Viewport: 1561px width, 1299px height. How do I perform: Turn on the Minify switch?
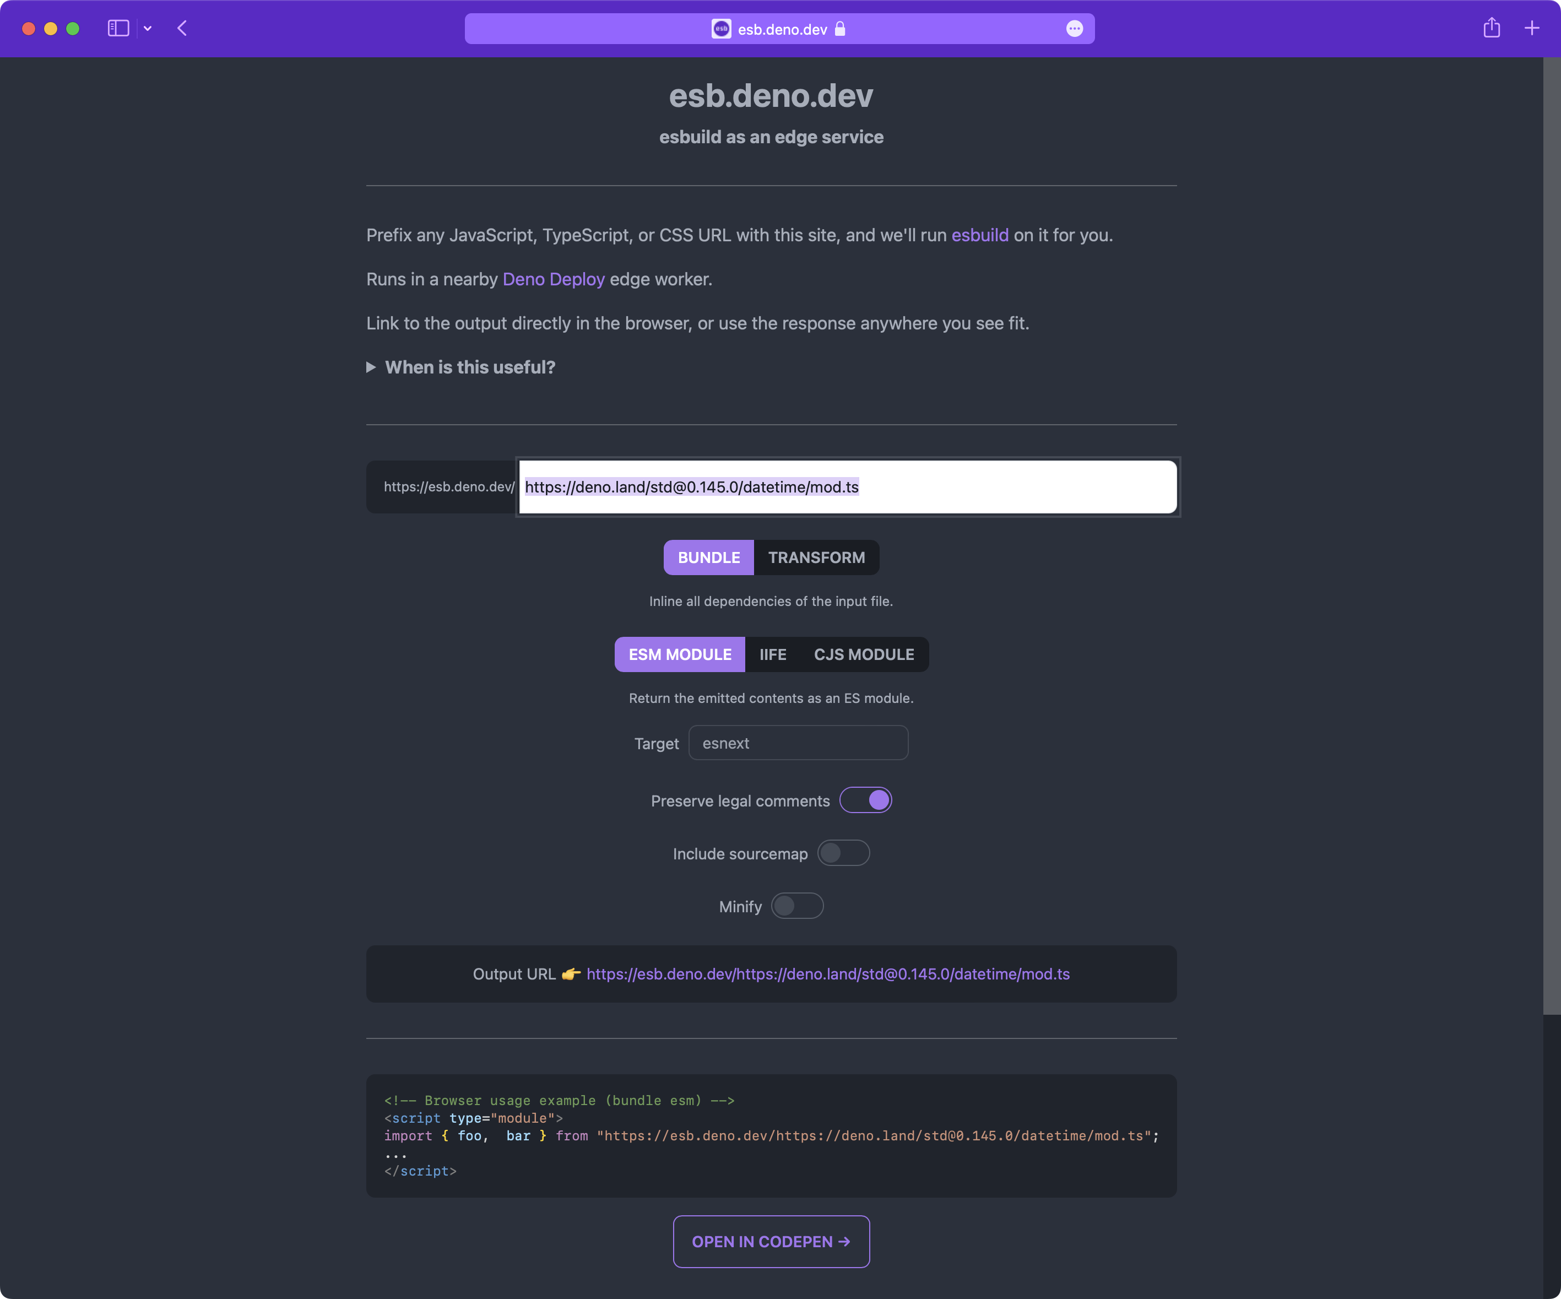(797, 906)
